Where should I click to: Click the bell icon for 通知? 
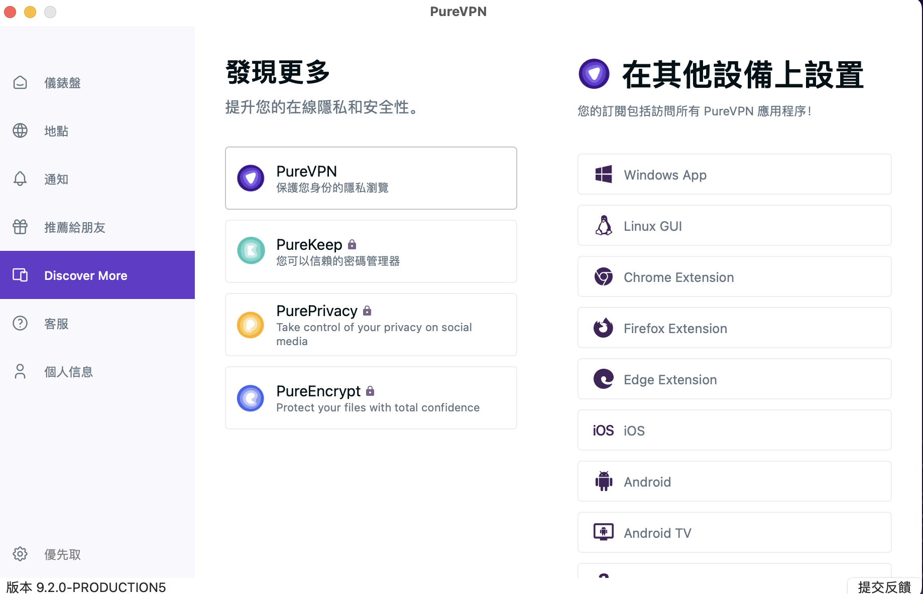(20, 179)
